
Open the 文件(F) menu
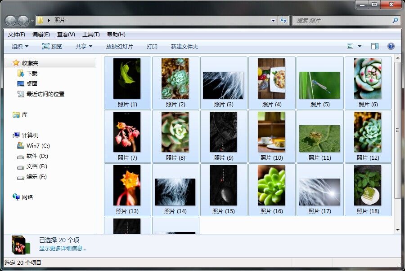pos(16,35)
